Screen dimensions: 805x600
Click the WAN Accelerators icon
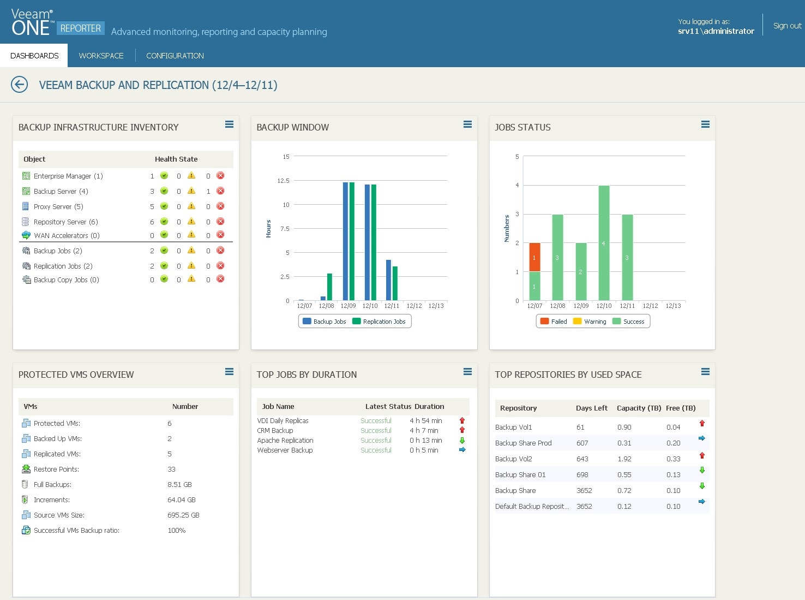pyautogui.click(x=26, y=235)
